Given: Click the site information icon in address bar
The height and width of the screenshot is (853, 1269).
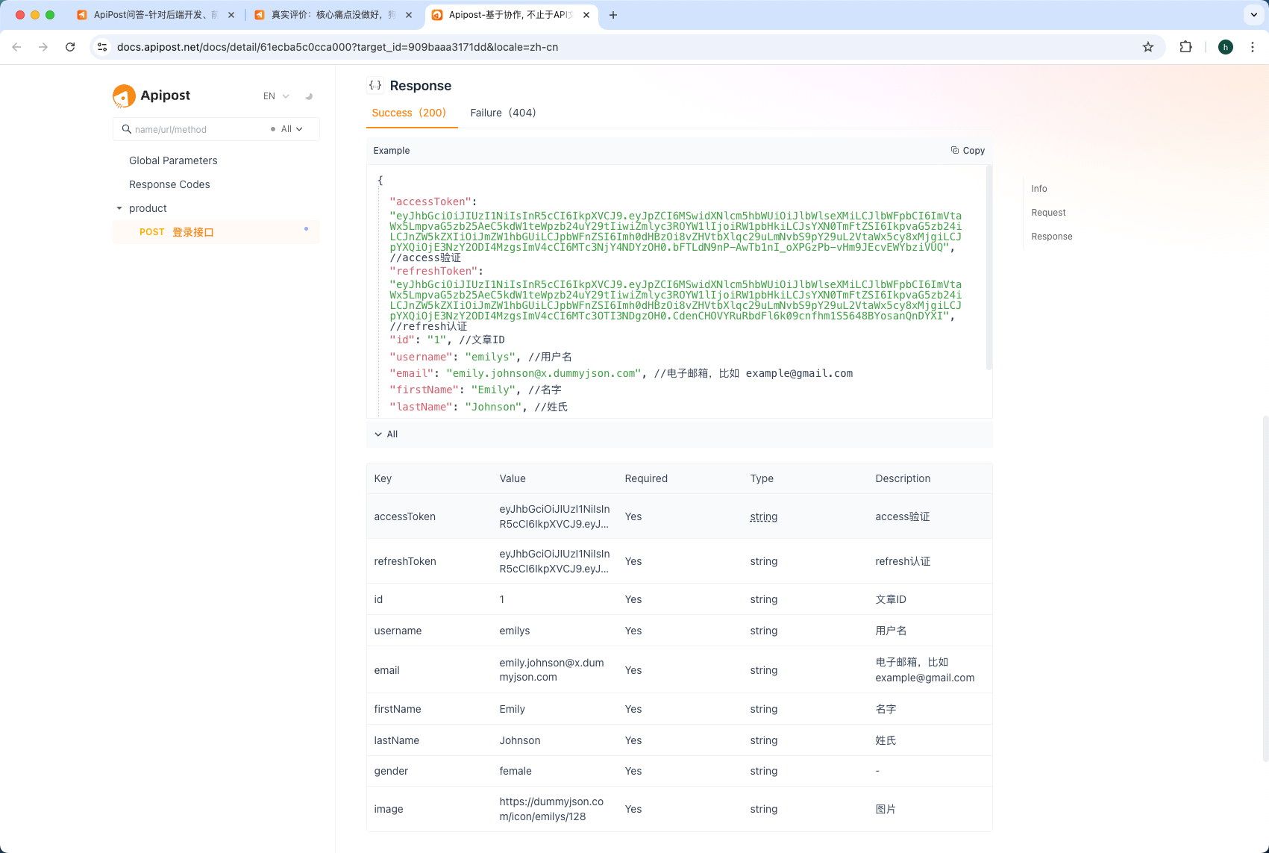Looking at the screenshot, I should [x=103, y=47].
